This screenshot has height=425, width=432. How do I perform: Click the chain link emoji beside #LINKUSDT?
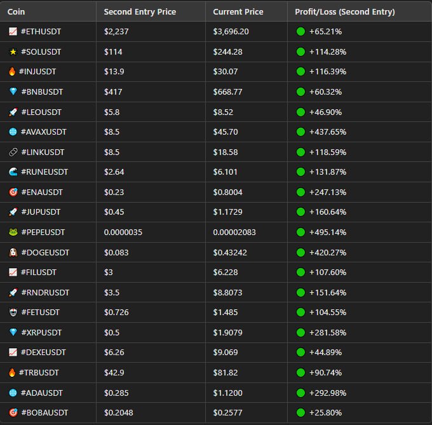(x=13, y=152)
